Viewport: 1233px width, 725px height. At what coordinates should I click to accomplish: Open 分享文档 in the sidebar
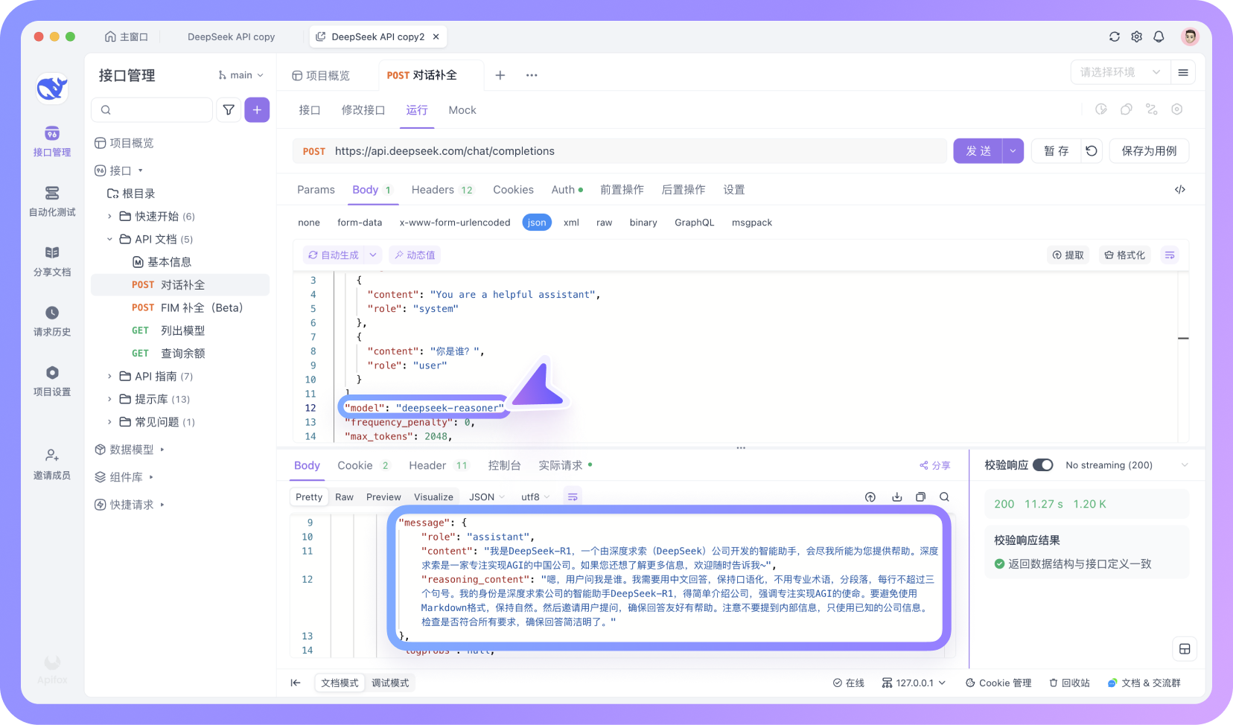[52, 261]
